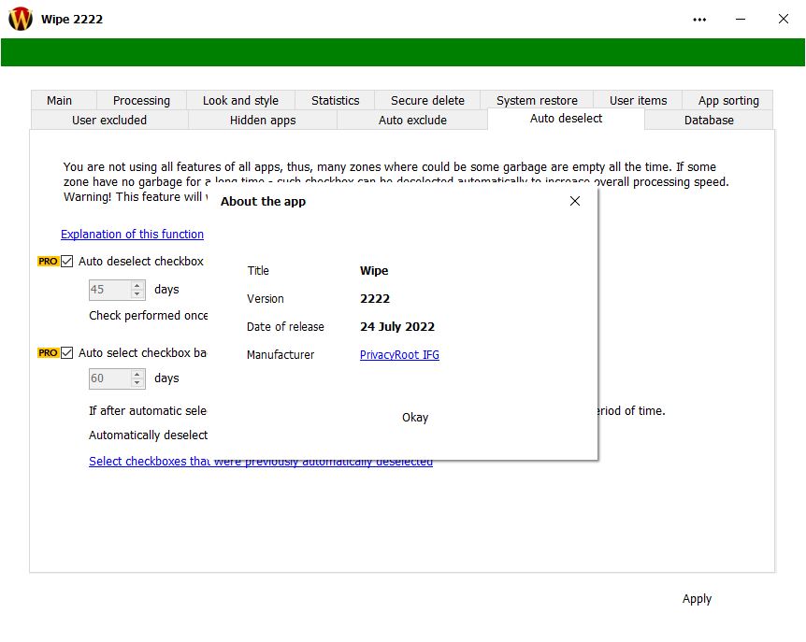Click the 24 July 2022 release date
The height and width of the screenshot is (642, 806).
(x=397, y=327)
